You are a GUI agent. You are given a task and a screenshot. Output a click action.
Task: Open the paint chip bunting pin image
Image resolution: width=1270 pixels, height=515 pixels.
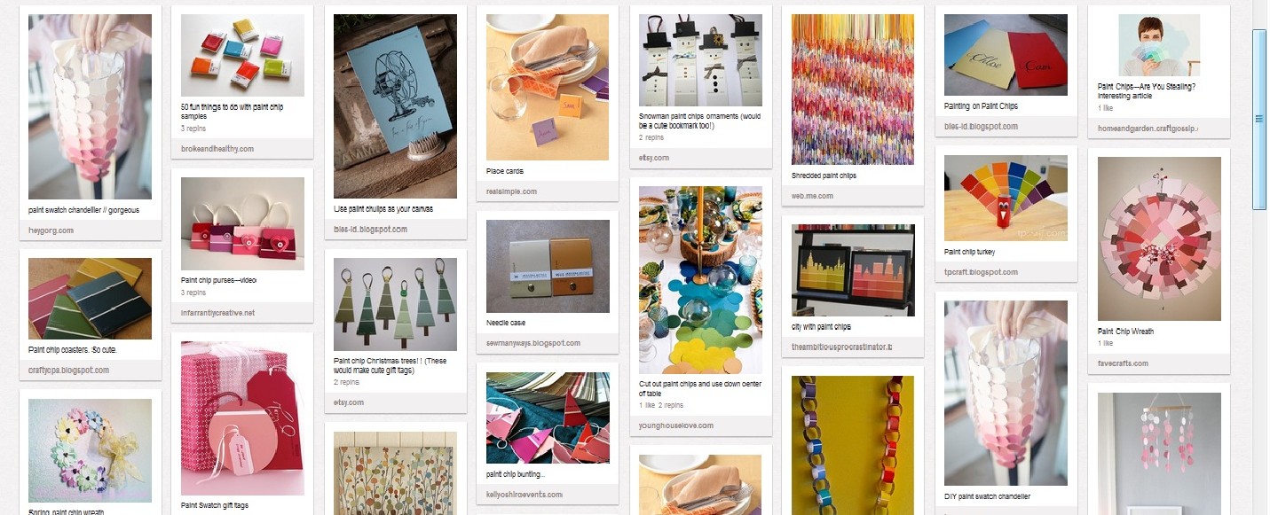548,417
